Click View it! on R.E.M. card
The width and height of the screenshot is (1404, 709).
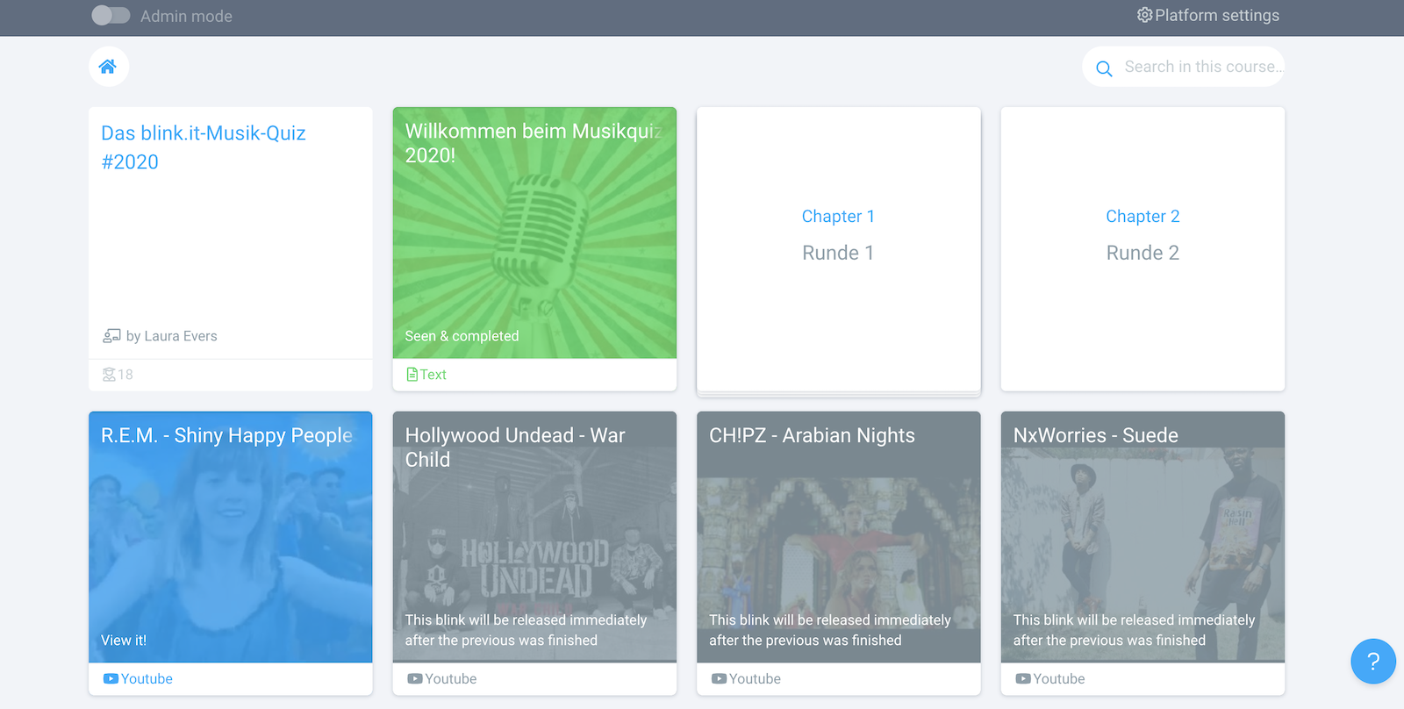coord(124,641)
